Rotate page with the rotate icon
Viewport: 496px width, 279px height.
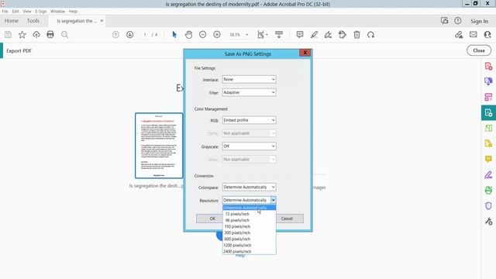(x=370, y=34)
